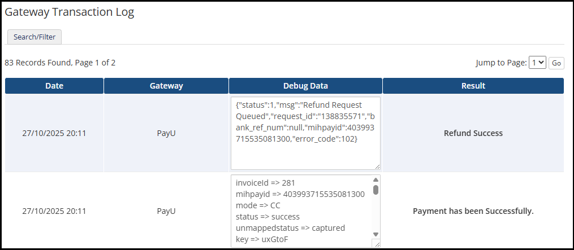This screenshot has height=250, width=574.
Task: Click the first row date 27/10/2025 20:11
Action: 54,133
